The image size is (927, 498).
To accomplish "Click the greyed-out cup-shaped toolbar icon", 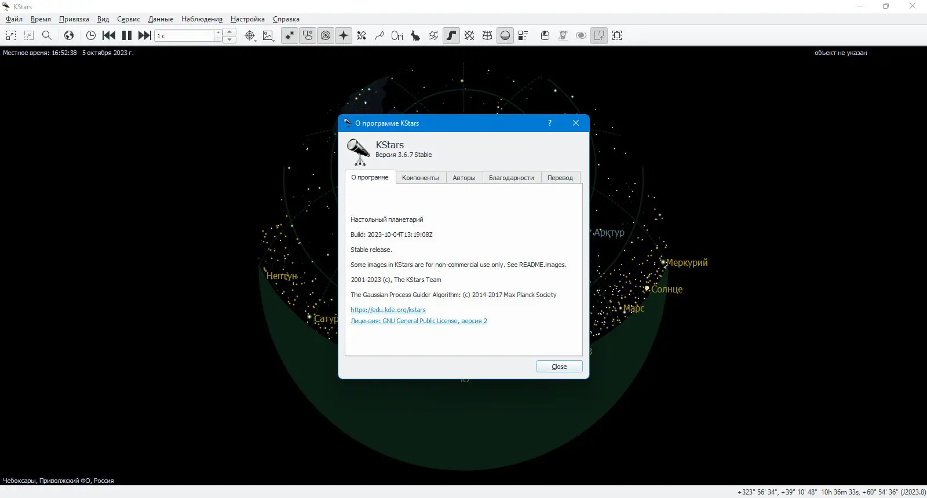I will coord(563,35).
